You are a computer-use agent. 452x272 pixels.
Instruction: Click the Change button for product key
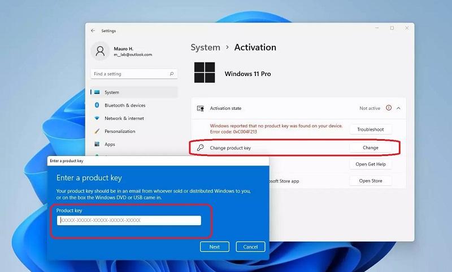coord(370,148)
